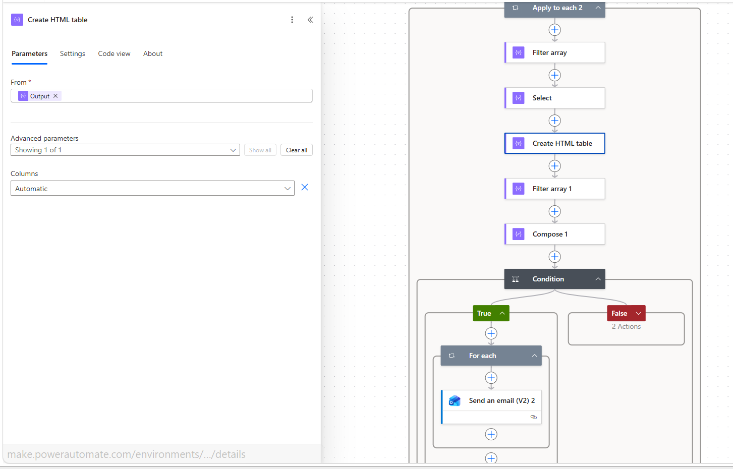Remove the Output token from the From field
Viewport: 733px width, 469px height.
pyautogui.click(x=55, y=96)
